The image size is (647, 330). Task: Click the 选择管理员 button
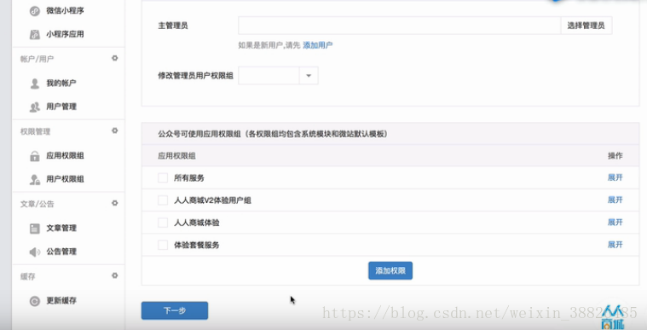pyautogui.click(x=586, y=26)
